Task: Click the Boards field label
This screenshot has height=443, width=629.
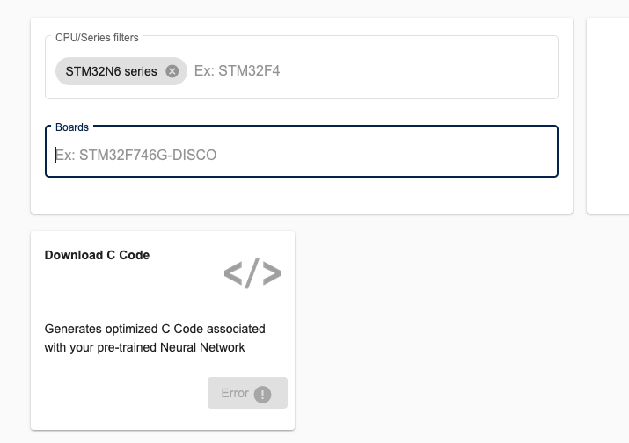Action: [72, 127]
